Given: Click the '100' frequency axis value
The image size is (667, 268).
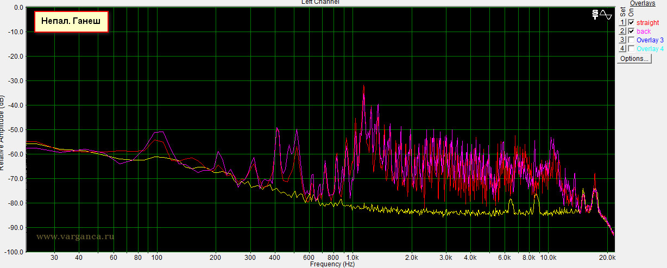Looking at the screenshot, I should click(x=157, y=257).
